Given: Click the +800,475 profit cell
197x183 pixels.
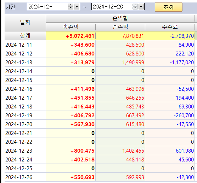Looking at the screenshot, I should (x=71, y=151).
